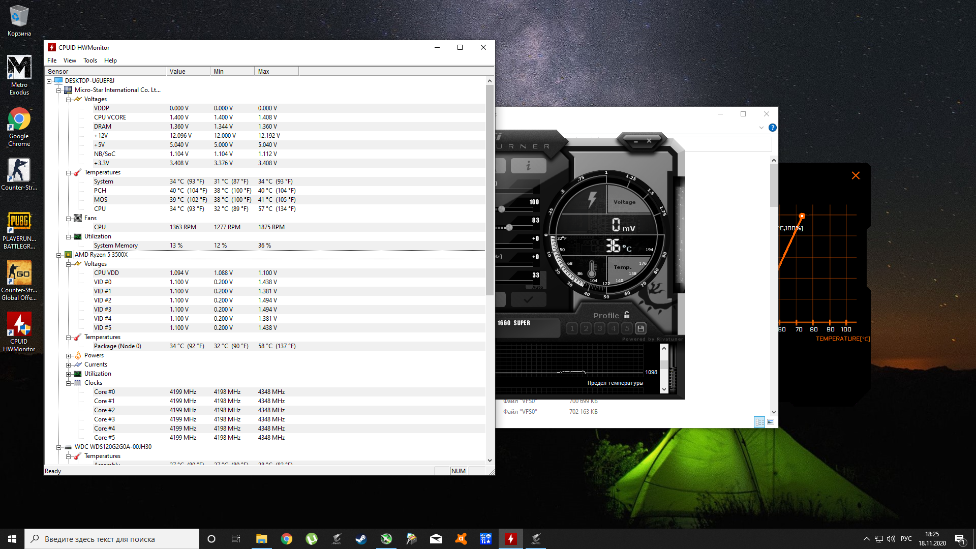Open the Explorer help icon
This screenshot has height=549, width=976.
(x=772, y=128)
